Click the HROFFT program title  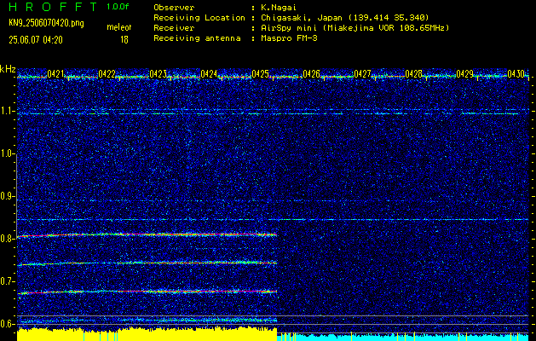53,7
